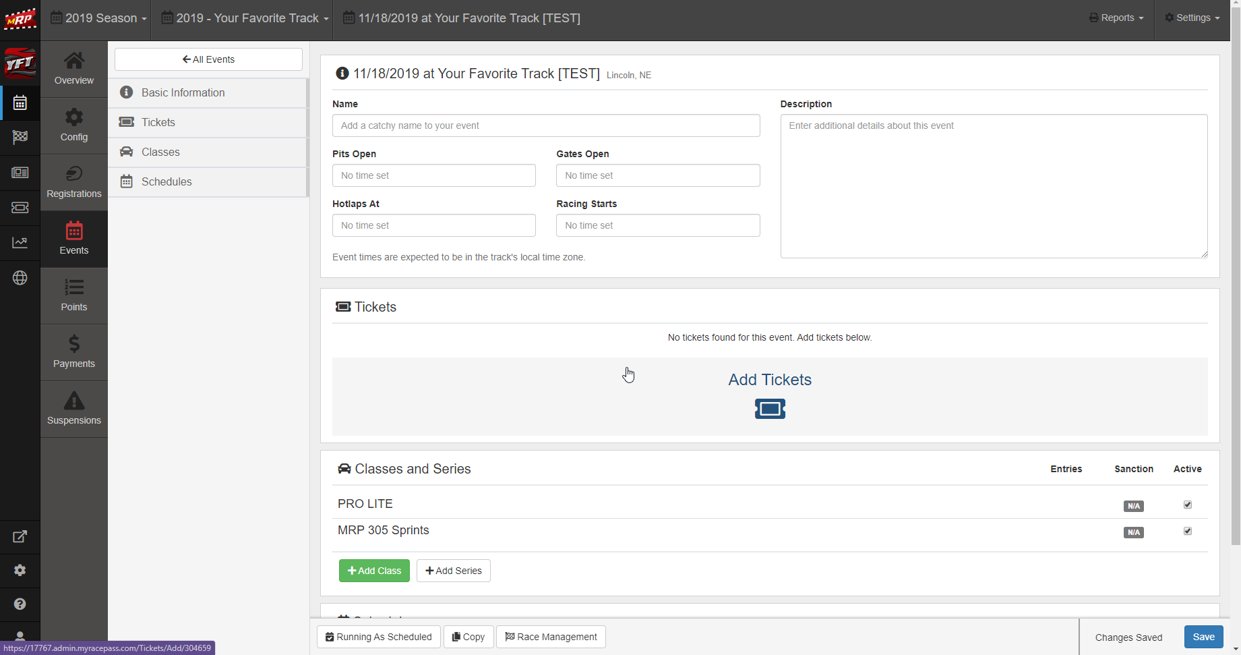Click the Copy button

click(x=468, y=637)
